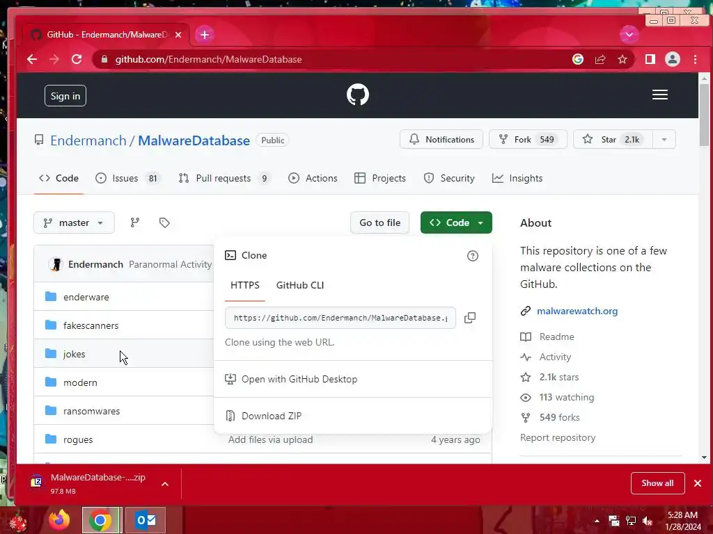
Task: Open the enderware folder
Action: [86, 297]
